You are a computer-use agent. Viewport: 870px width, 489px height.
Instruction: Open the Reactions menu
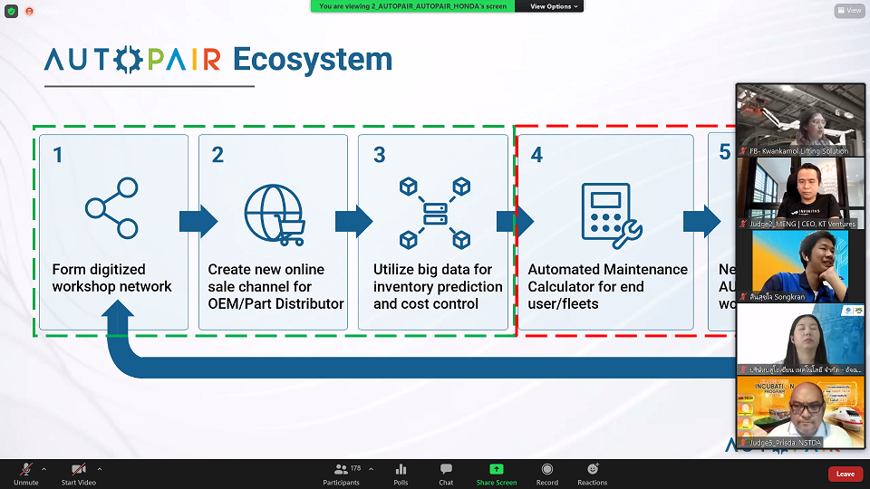[x=593, y=473]
